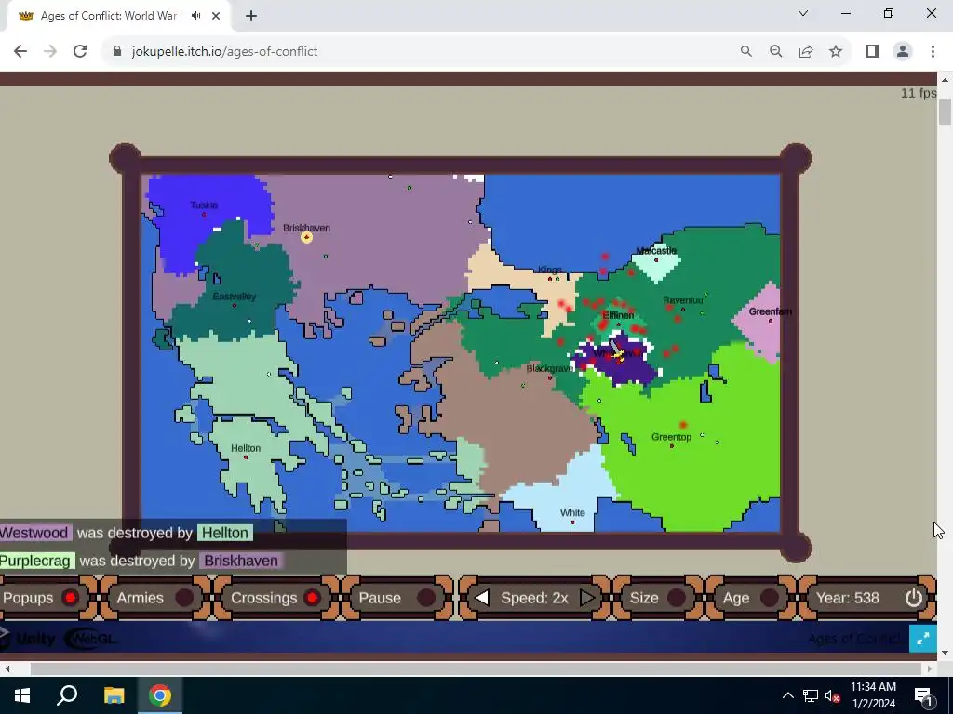
Task: Click the Elfinen nation label
Action: tap(618, 315)
